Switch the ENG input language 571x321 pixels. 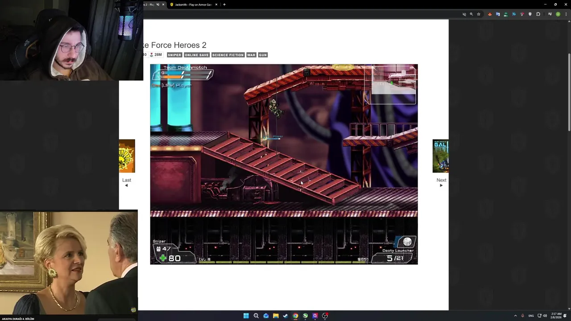pyautogui.click(x=531, y=316)
